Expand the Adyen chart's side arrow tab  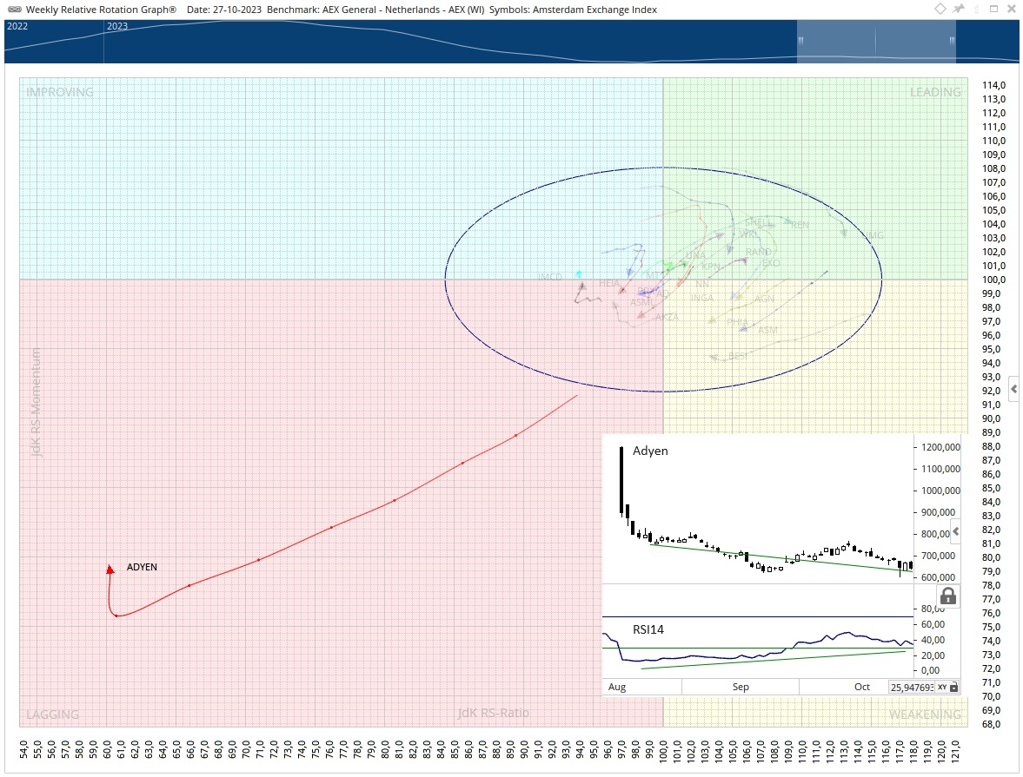click(x=955, y=530)
